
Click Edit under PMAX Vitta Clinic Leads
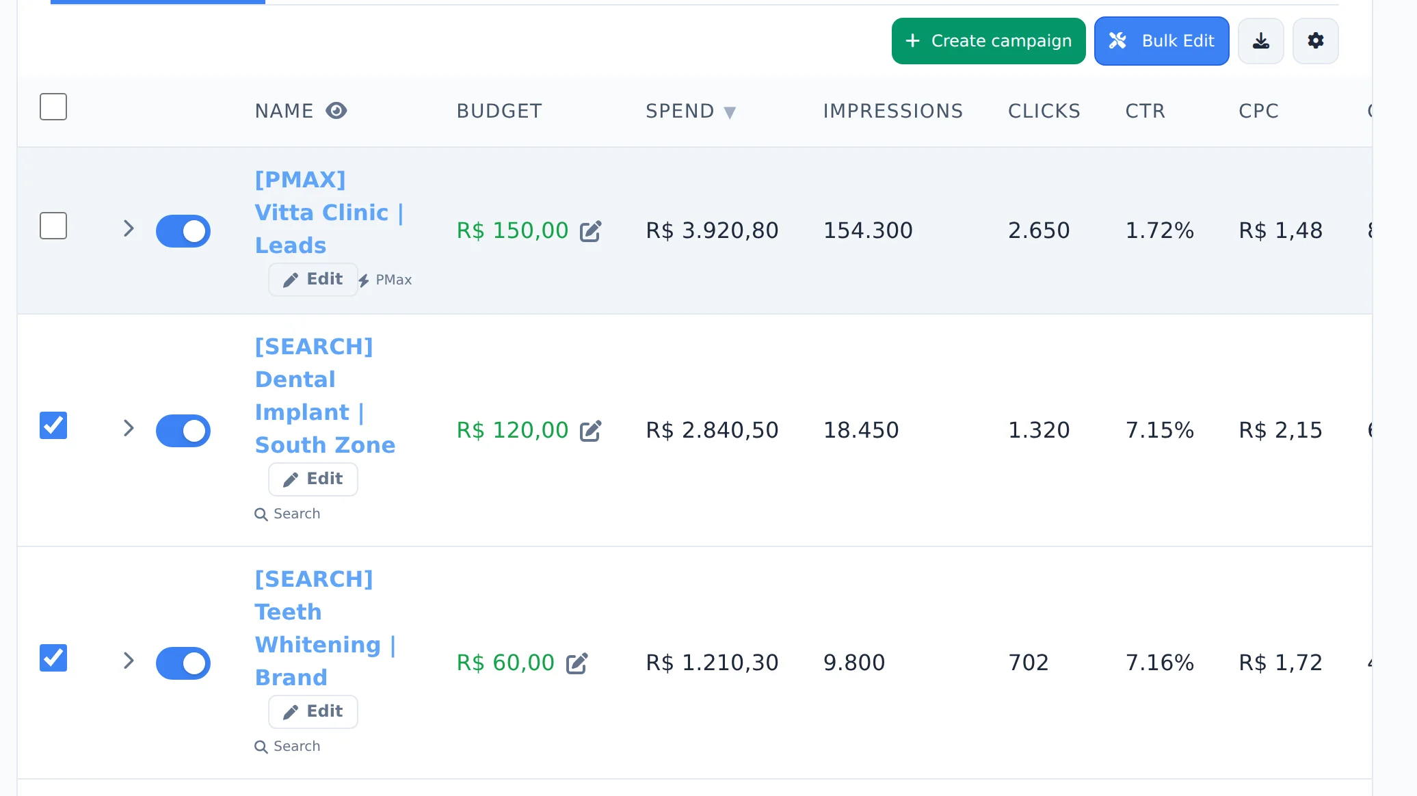[x=313, y=280]
